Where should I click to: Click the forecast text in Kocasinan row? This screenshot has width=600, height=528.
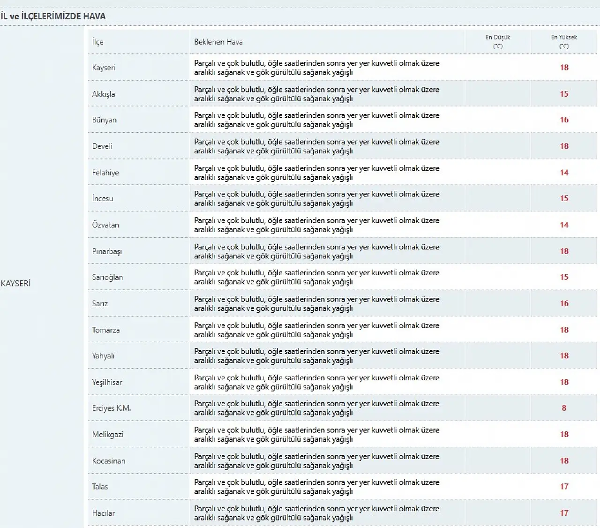click(x=317, y=460)
